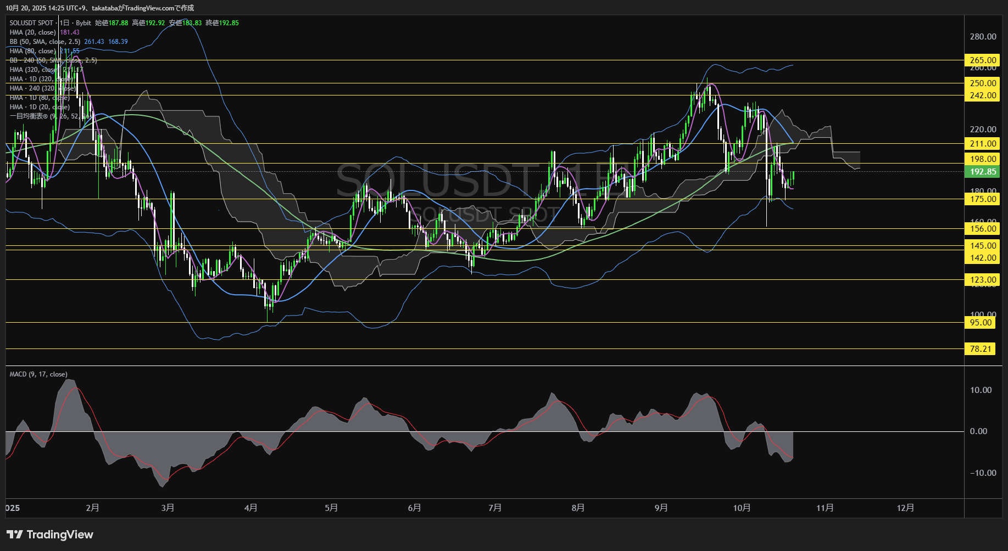
Task: Click the 10.00 level on MACD scale
Action: (x=981, y=390)
